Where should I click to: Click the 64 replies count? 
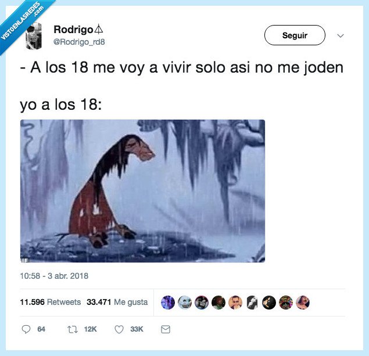pos(41,329)
